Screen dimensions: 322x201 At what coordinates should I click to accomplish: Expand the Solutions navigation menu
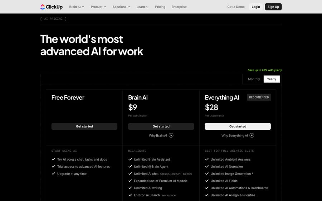coord(121,7)
